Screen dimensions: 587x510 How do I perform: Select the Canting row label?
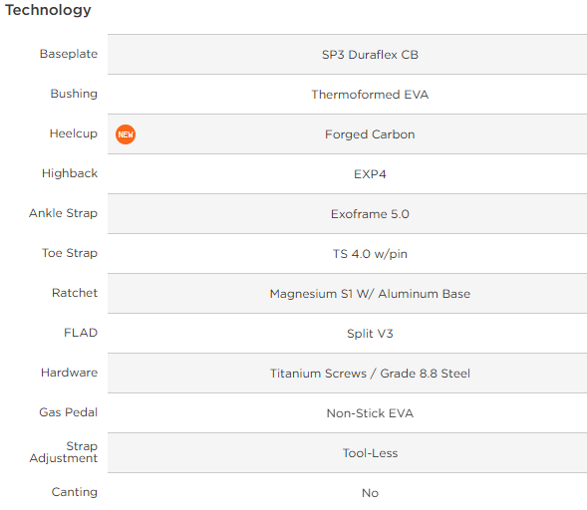[74, 492]
